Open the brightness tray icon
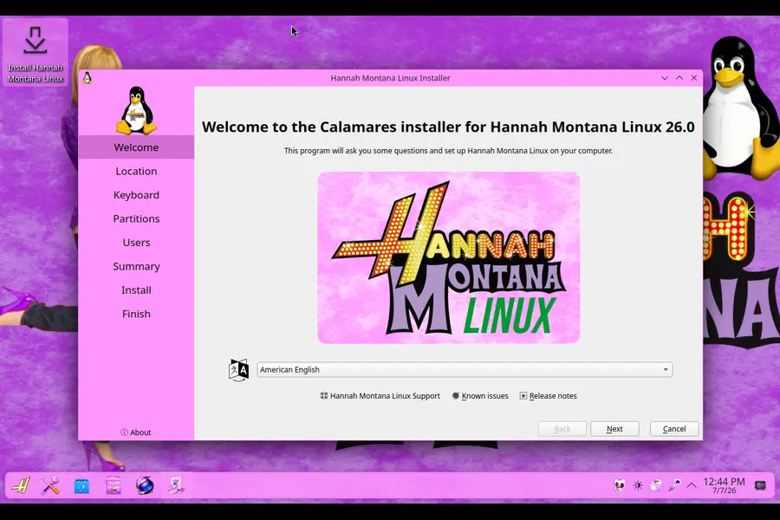The image size is (780, 520). click(638, 485)
